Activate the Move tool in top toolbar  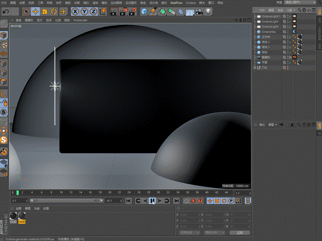pyautogui.click(x=35, y=12)
